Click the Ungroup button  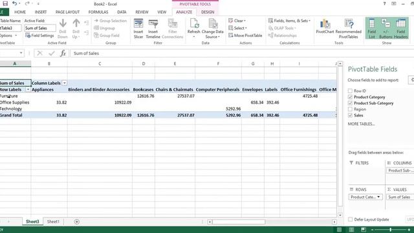(104, 28)
